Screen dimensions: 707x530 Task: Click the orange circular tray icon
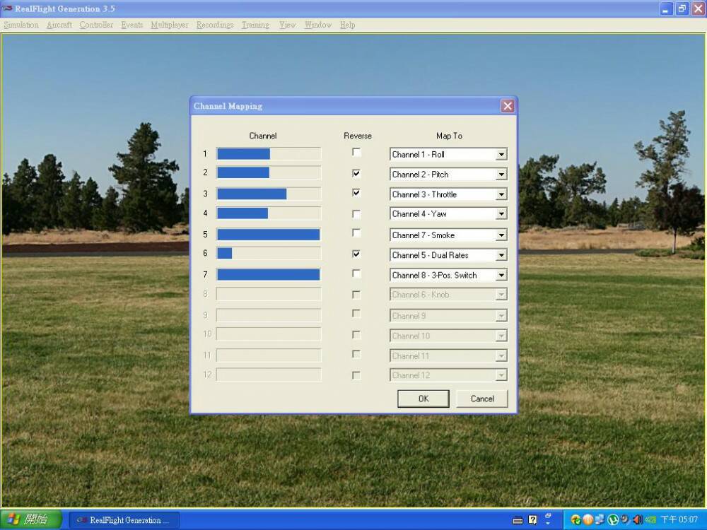[588, 520]
